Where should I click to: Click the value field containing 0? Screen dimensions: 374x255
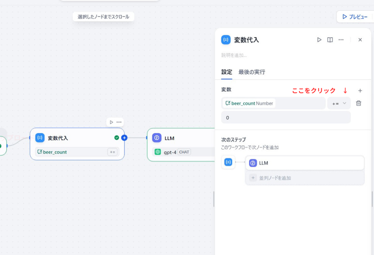coord(286,117)
